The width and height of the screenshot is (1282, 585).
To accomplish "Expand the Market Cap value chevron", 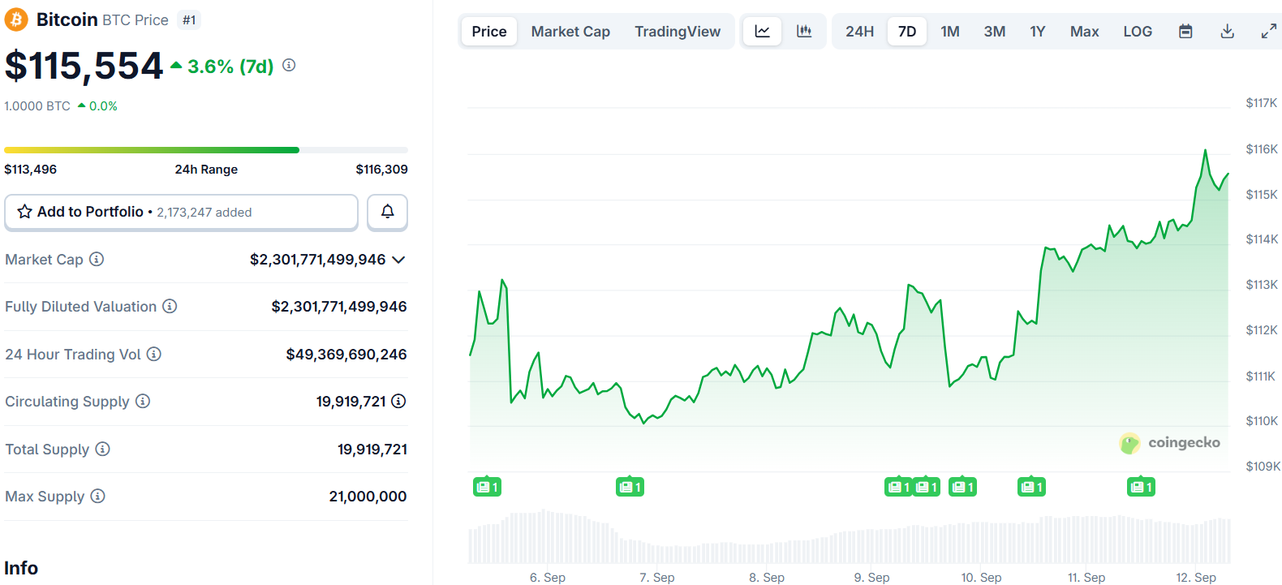I will click(x=398, y=260).
